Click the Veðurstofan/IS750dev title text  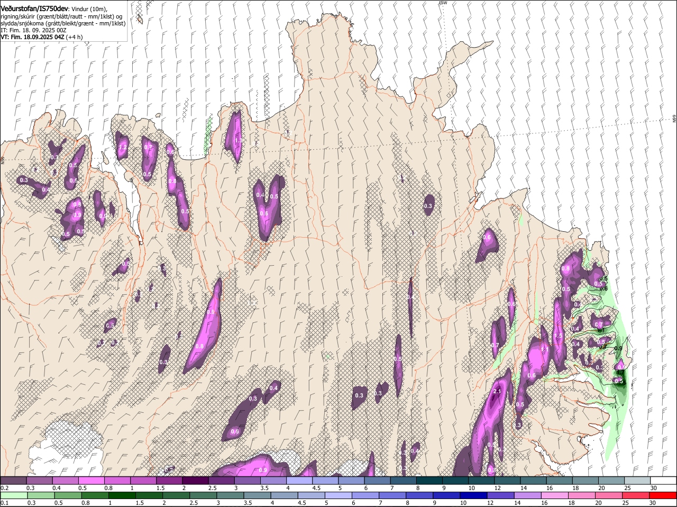pyautogui.click(x=34, y=8)
